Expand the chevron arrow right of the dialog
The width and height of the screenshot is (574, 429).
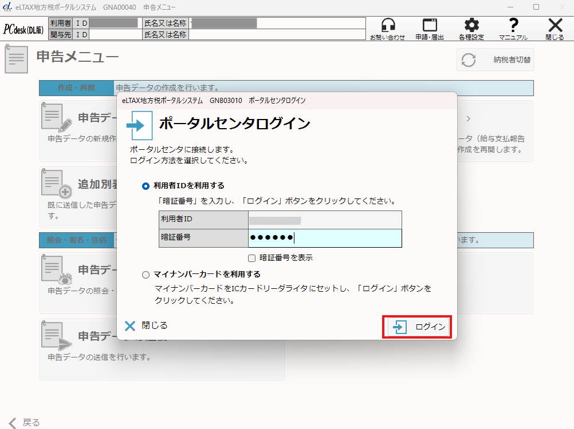pos(468,119)
